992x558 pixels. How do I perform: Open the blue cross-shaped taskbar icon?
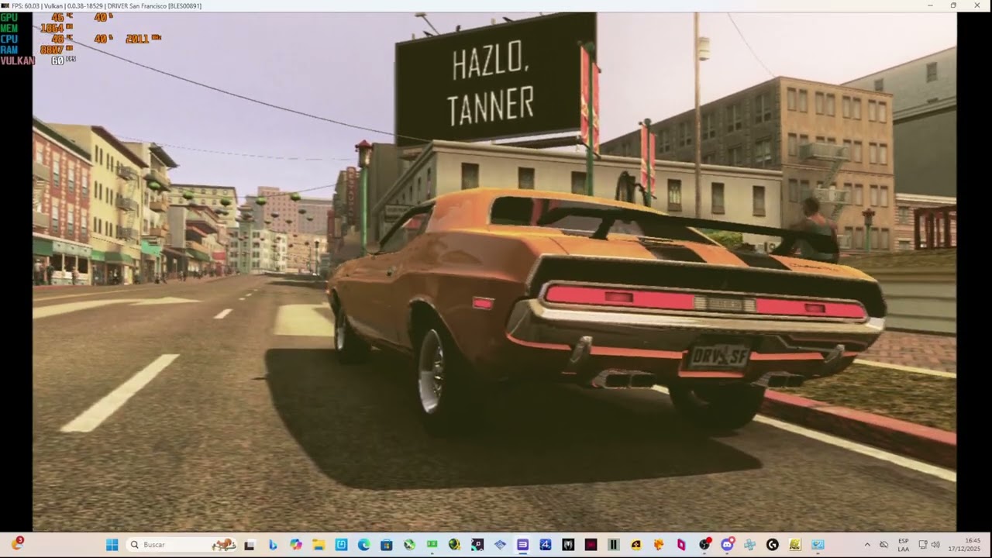[749, 545]
